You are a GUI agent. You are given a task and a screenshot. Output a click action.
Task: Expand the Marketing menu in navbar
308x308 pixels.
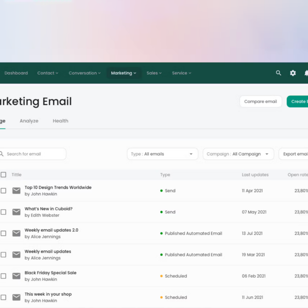tap(124, 73)
